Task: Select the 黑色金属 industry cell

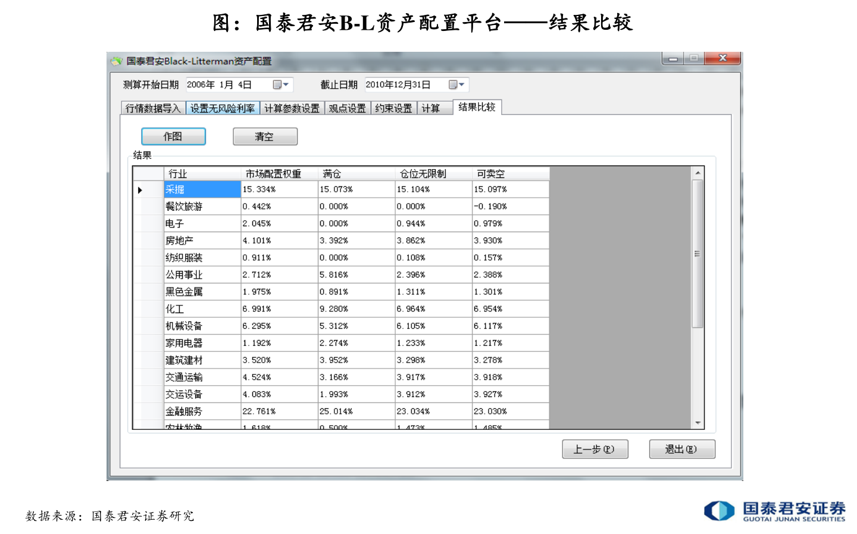Action: 202,292
